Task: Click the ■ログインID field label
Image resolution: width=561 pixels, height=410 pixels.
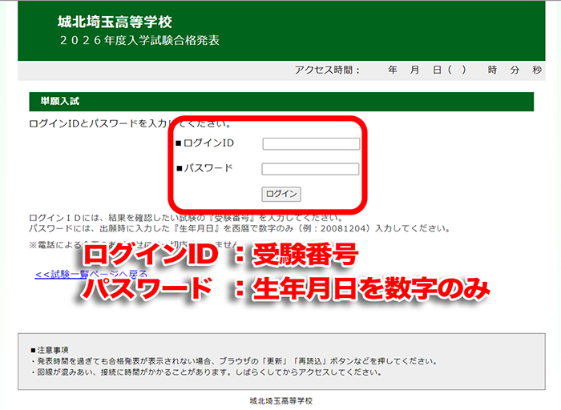Action: point(204,143)
